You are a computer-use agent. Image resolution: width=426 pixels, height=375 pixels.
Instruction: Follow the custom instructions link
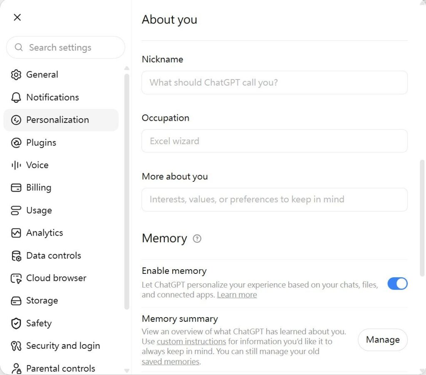tap(191, 342)
